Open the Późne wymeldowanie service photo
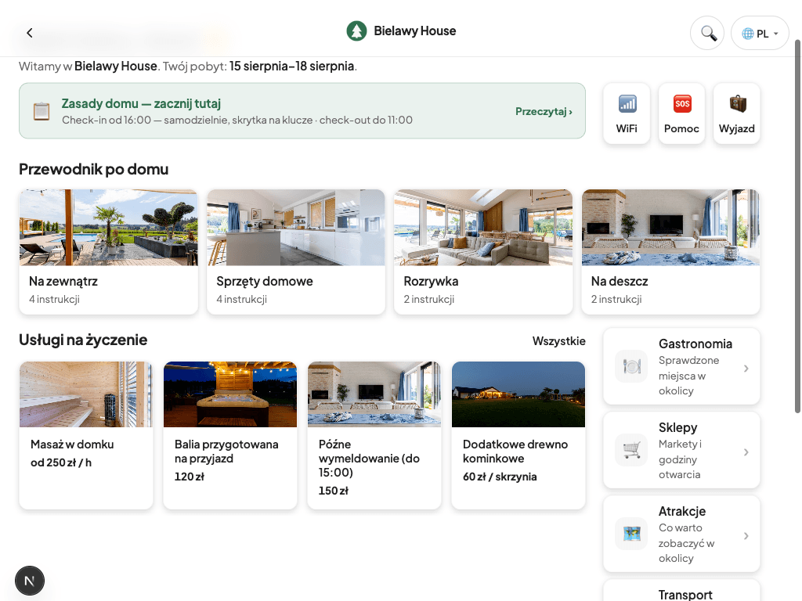The height and width of the screenshot is (601, 802). pos(374,394)
